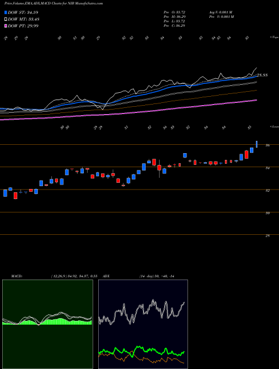Click the 'ADX' panel heading
This screenshot has height=369, width=279.
coord(105,276)
